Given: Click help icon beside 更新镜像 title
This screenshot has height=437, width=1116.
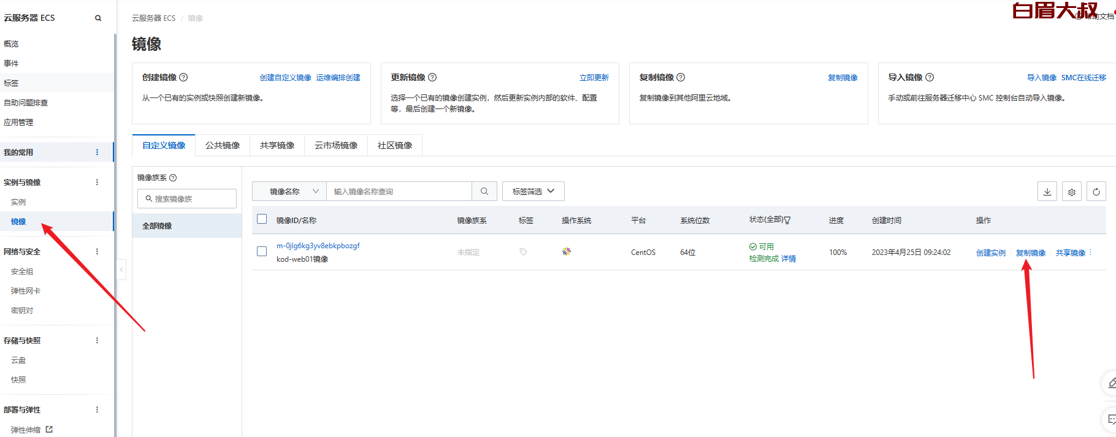Looking at the screenshot, I should 432,77.
